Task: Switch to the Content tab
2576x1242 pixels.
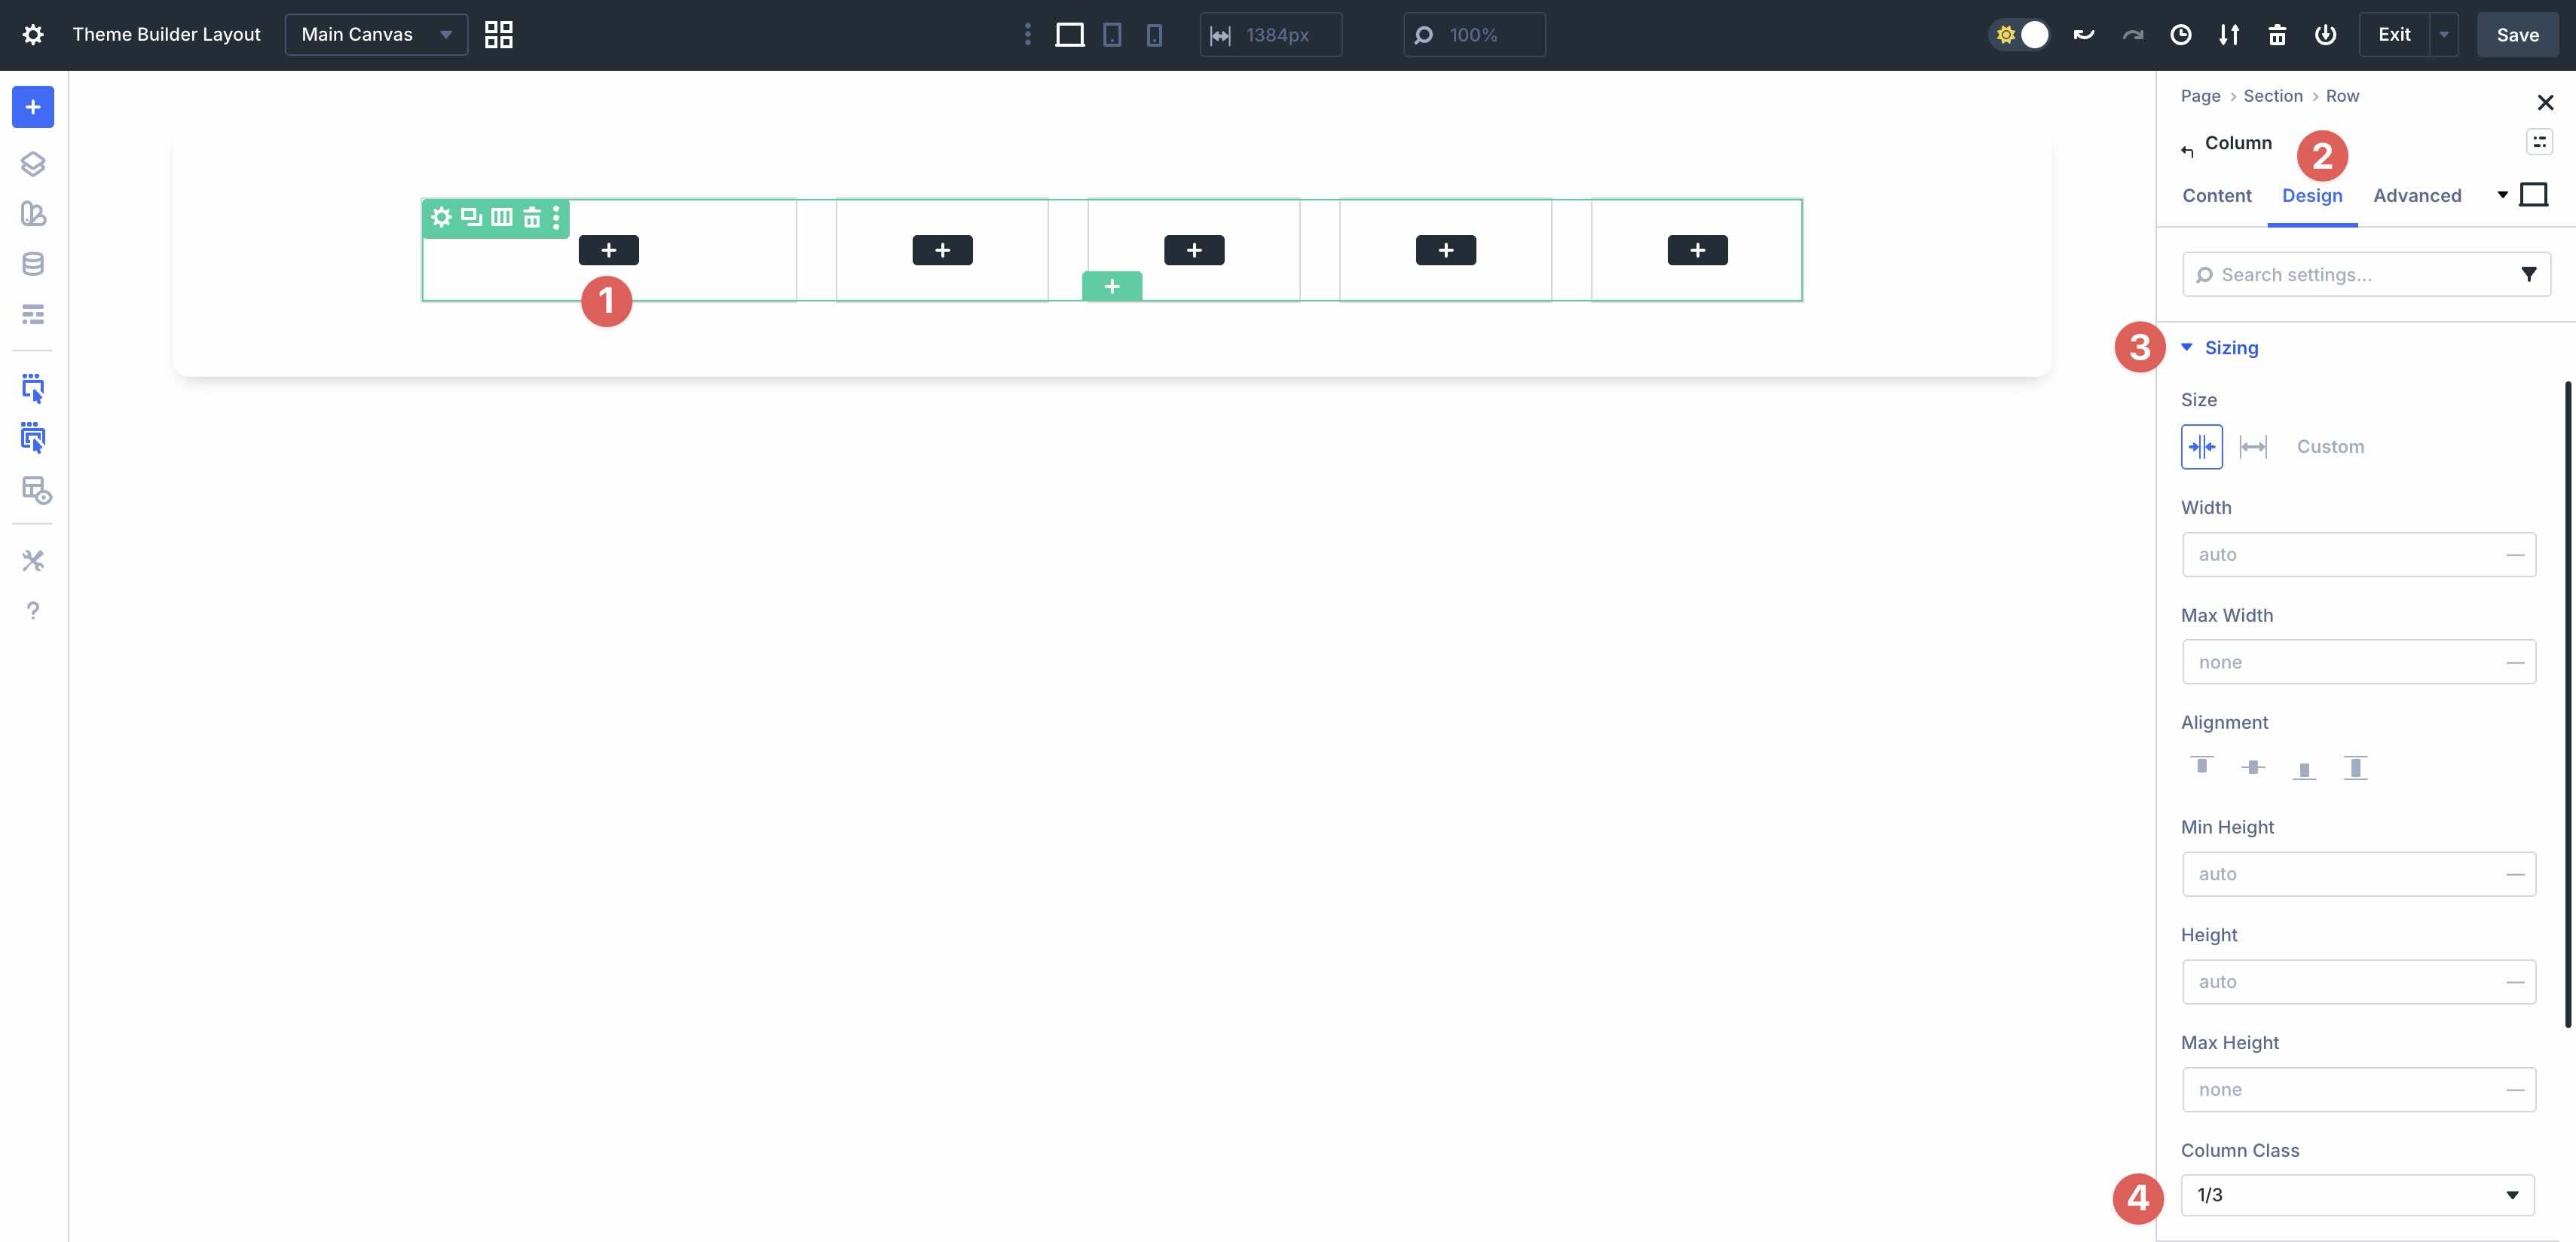Action: coord(2216,196)
